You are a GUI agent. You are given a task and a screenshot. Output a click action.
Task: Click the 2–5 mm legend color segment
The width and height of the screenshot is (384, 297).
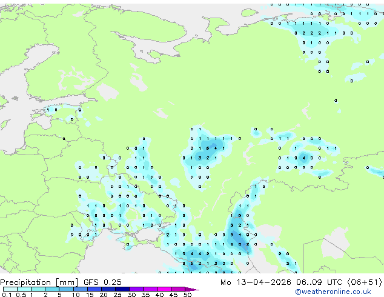click(x=52, y=289)
